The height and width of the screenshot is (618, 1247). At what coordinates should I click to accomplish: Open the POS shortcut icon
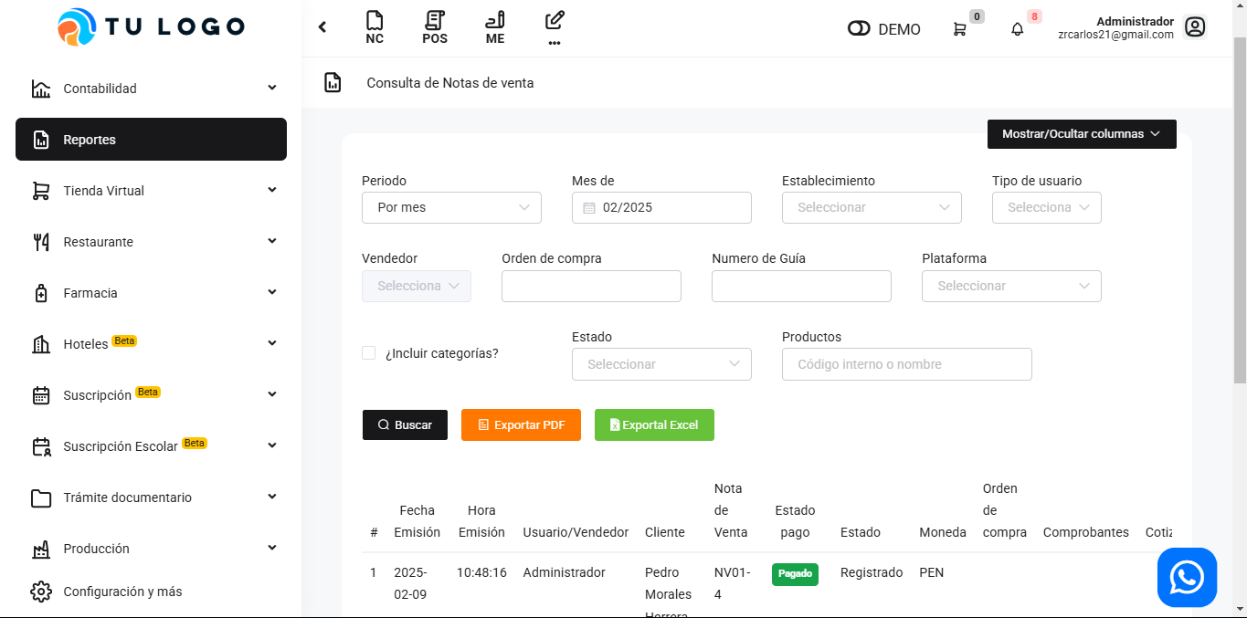pyautogui.click(x=435, y=26)
